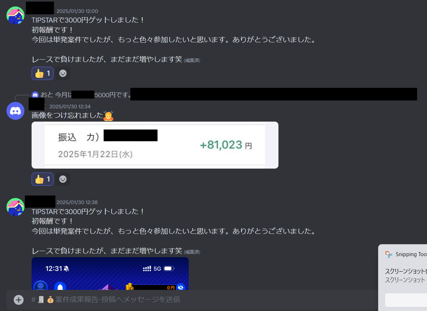
Task: Click the 2025/01/30 12:34 timestamp
Action: (70, 107)
